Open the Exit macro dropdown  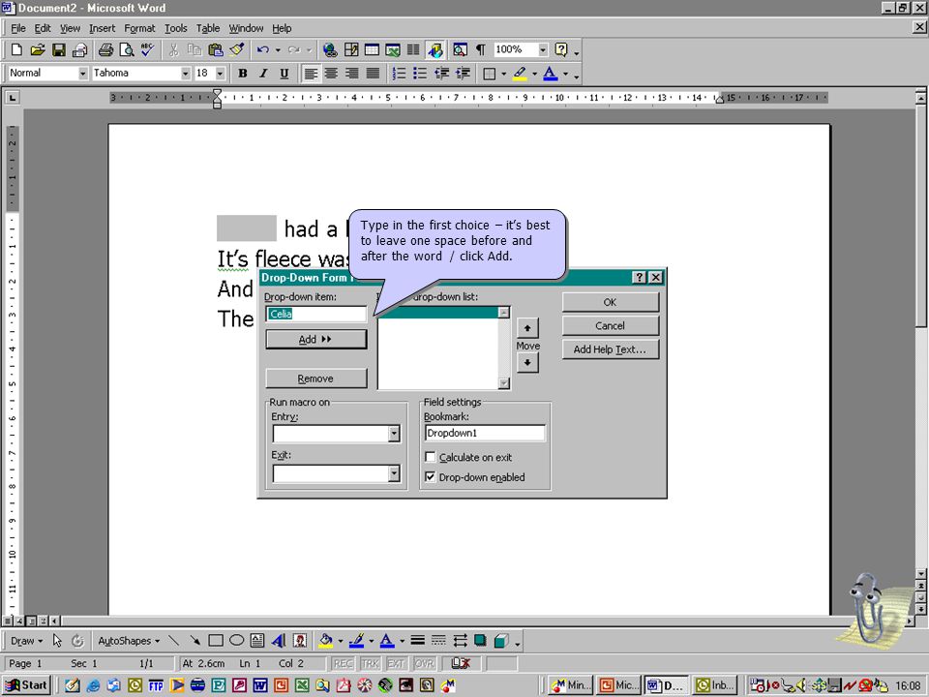click(394, 473)
